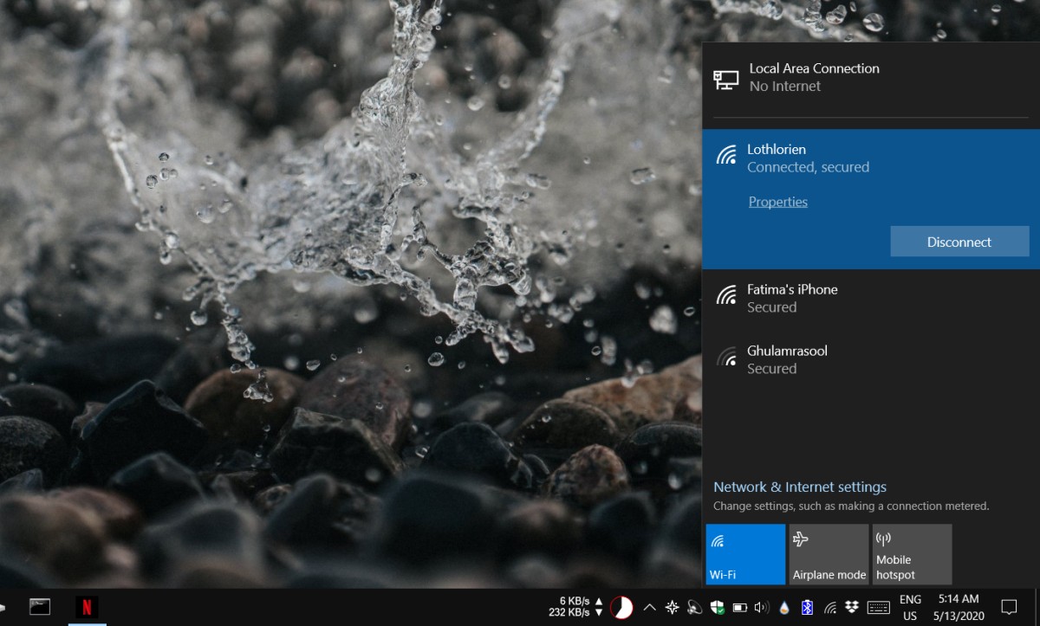The height and width of the screenshot is (626, 1040).
Task: Click the Bluetooth tray icon
Action: click(808, 607)
